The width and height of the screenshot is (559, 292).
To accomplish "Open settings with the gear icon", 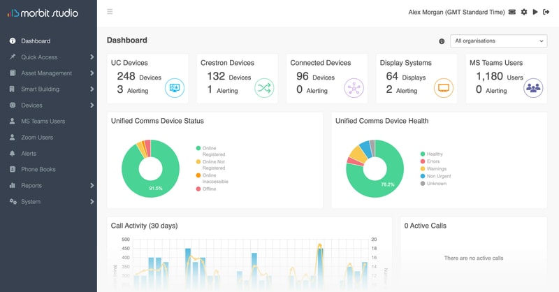I will click(x=523, y=12).
